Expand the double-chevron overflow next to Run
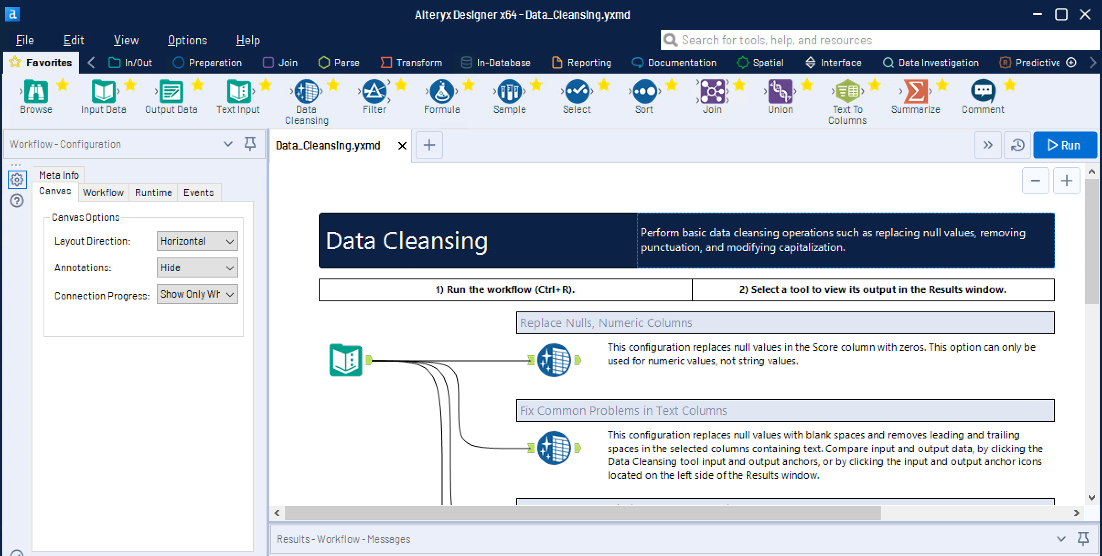This screenshot has width=1102, height=556. point(988,145)
